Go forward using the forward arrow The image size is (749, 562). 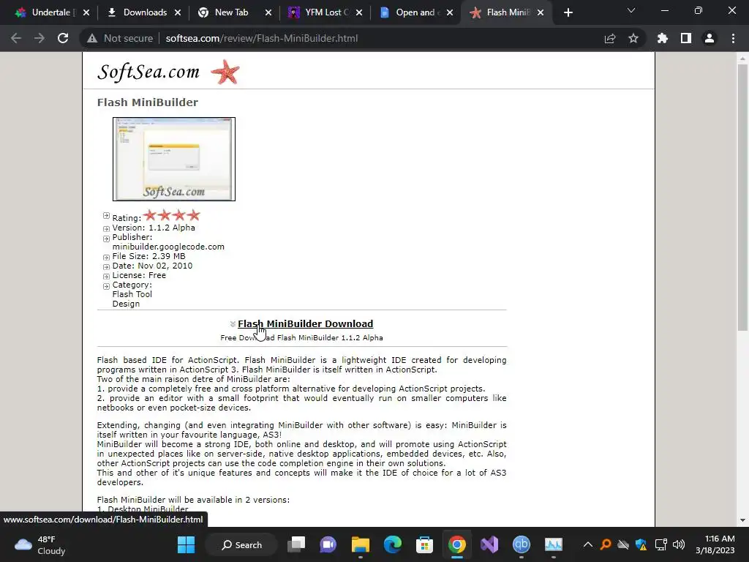(39, 38)
